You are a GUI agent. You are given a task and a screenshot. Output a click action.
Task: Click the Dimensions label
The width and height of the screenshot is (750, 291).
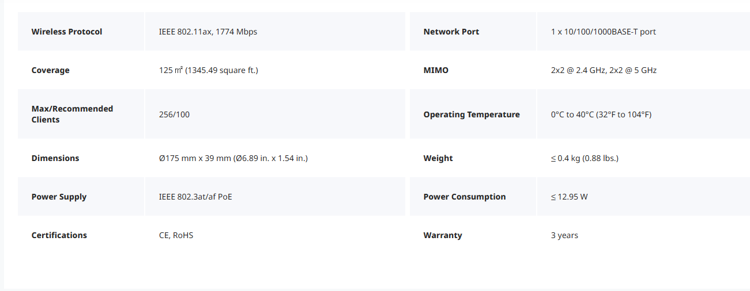point(55,158)
